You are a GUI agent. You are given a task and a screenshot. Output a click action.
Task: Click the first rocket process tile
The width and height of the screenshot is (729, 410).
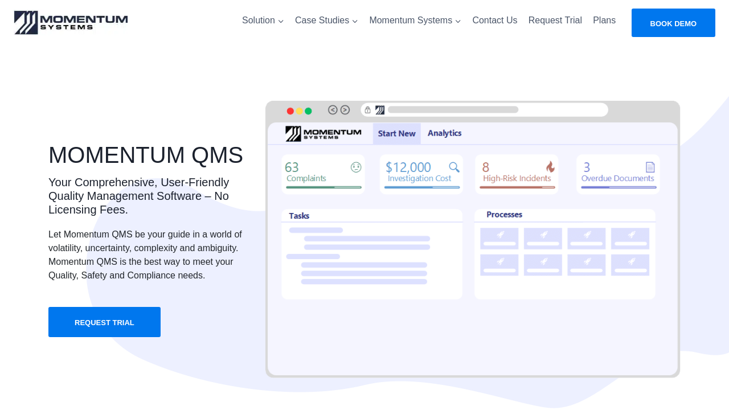[x=499, y=238]
